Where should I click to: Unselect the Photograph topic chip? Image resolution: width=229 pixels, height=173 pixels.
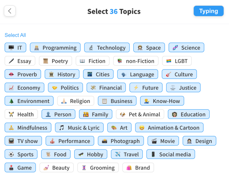121,141
